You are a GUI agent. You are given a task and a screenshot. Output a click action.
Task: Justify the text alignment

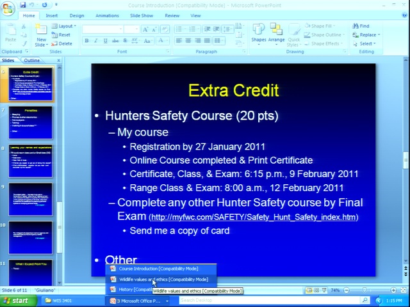point(207,41)
